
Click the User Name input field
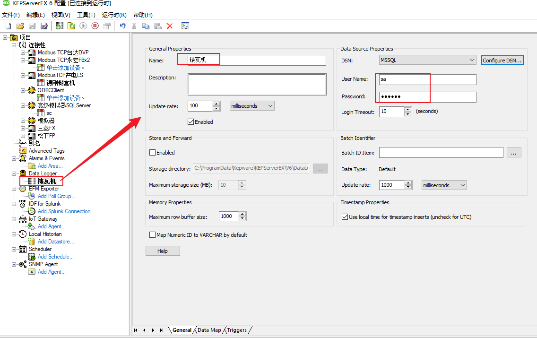(427, 79)
